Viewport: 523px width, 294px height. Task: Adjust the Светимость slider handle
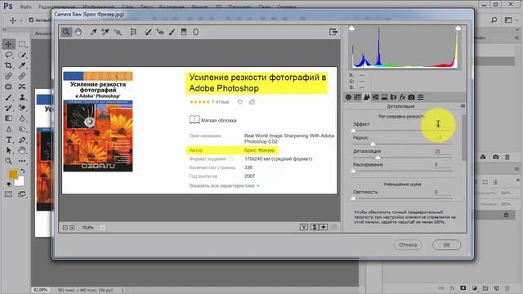[x=354, y=198]
